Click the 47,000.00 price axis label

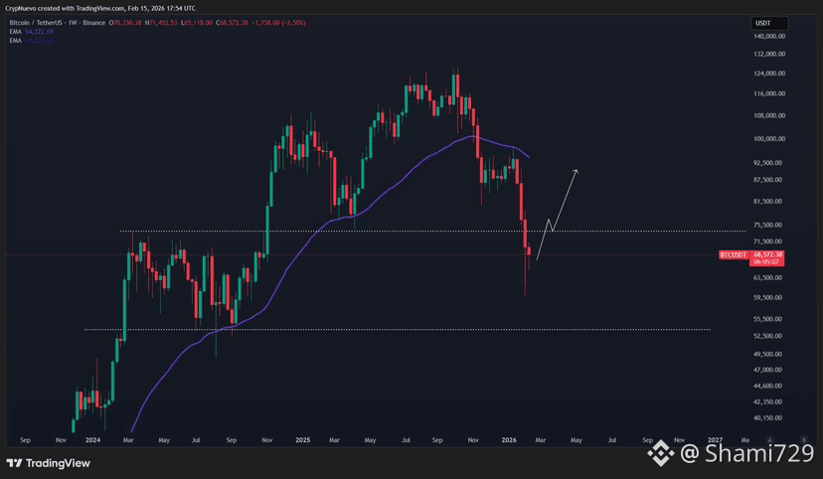(770, 370)
